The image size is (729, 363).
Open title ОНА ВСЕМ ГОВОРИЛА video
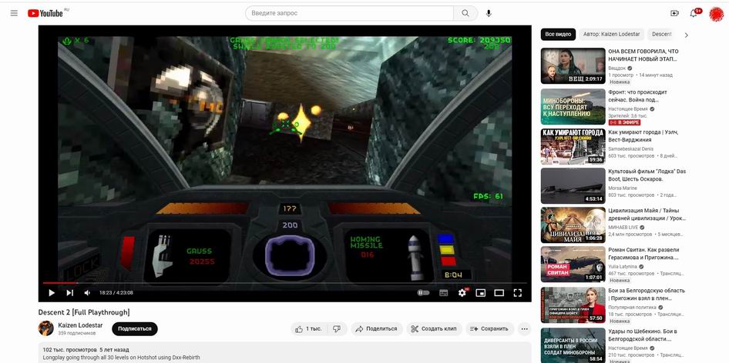[643, 55]
